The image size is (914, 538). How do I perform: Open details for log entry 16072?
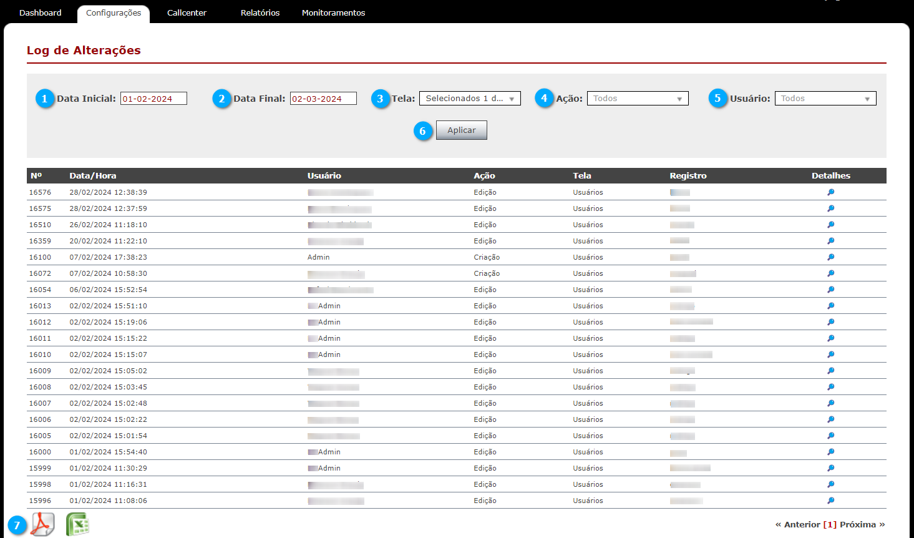coord(830,273)
